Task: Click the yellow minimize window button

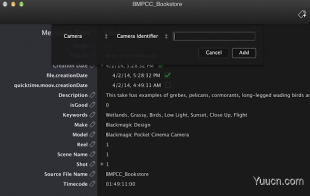Action: (x=13, y=4)
